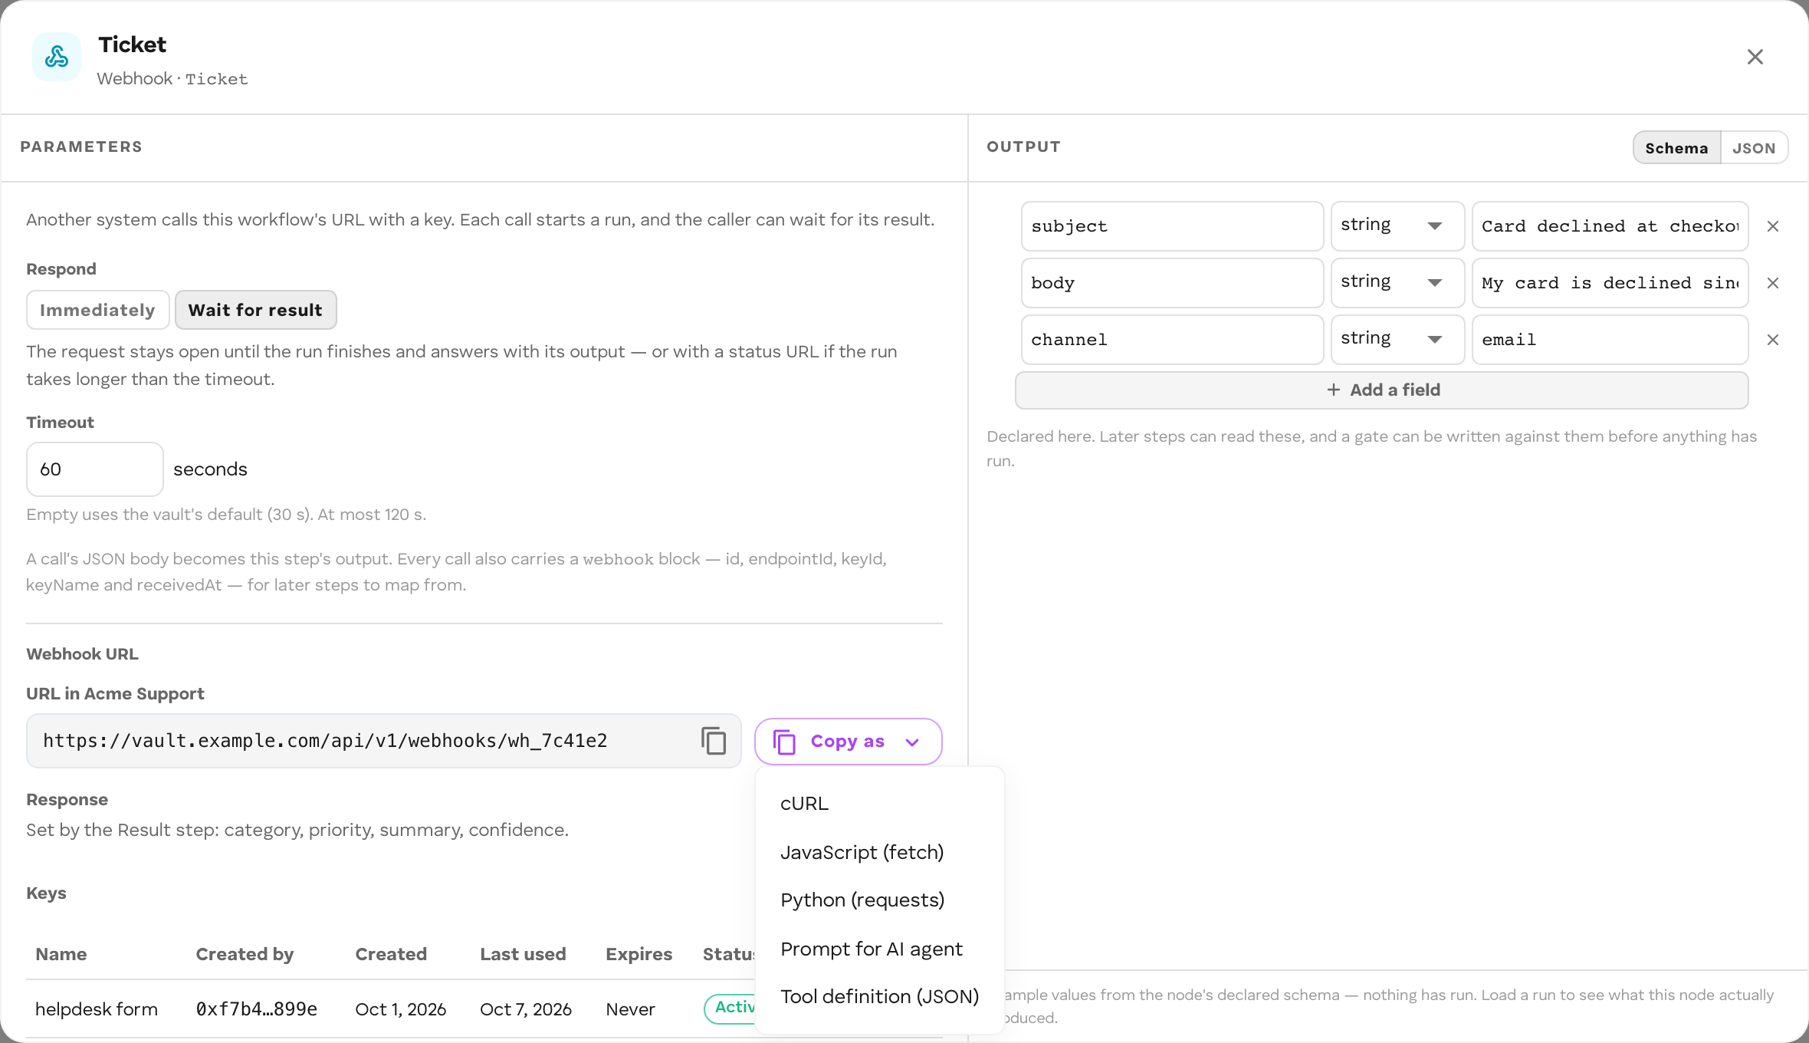Viewport: 1809px width, 1043px height.
Task: Edit the 'email' example value
Action: [1610, 340]
